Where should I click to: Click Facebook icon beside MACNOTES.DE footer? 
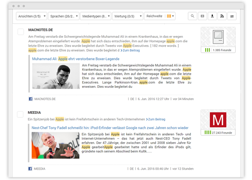click(x=31, y=99)
